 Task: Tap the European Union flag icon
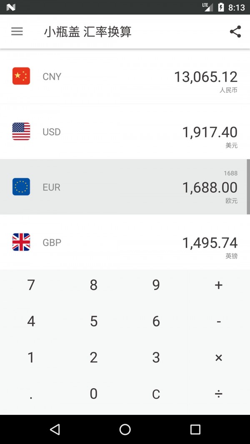(x=21, y=186)
